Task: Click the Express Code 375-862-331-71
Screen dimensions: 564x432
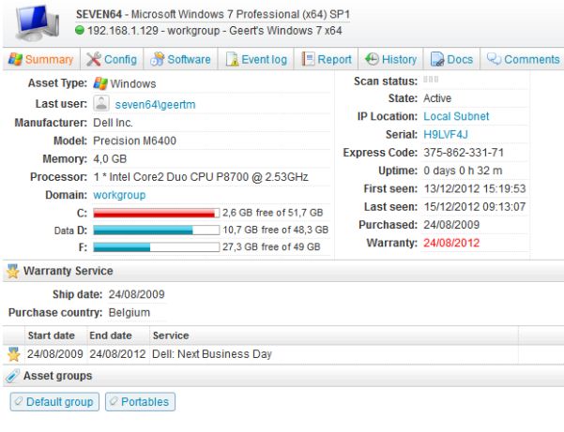Action: tap(464, 153)
